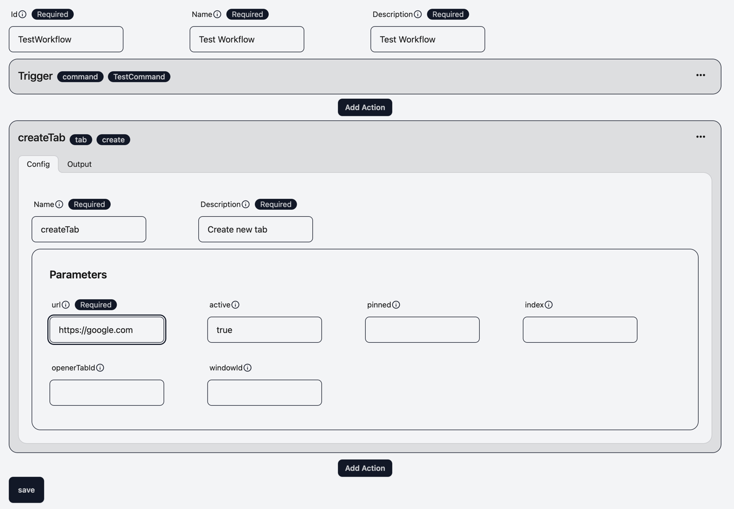Click the info icon next to index
Image resolution: width=734 pixels, height=509 pixels.
tap(549, 305)
